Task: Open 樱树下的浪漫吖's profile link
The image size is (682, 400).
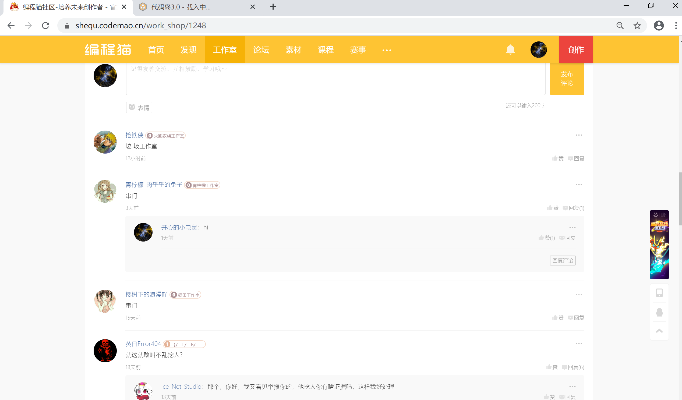Action: [146, 294]
